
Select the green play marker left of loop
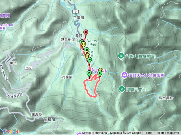coord(89,73)
